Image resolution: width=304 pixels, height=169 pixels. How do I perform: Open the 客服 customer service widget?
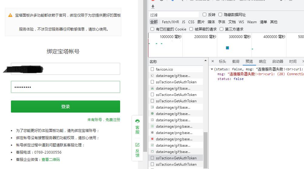[137, 127]
